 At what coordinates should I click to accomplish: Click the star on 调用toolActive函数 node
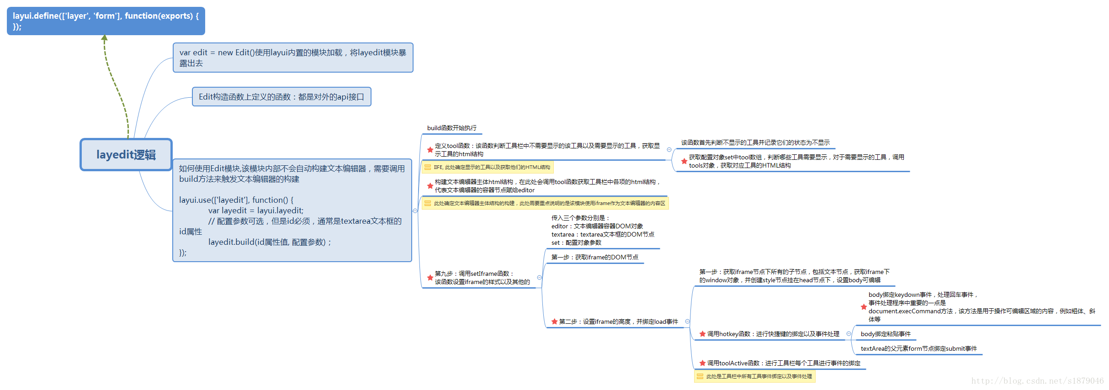pyautogui.click(x=702, y=363)
